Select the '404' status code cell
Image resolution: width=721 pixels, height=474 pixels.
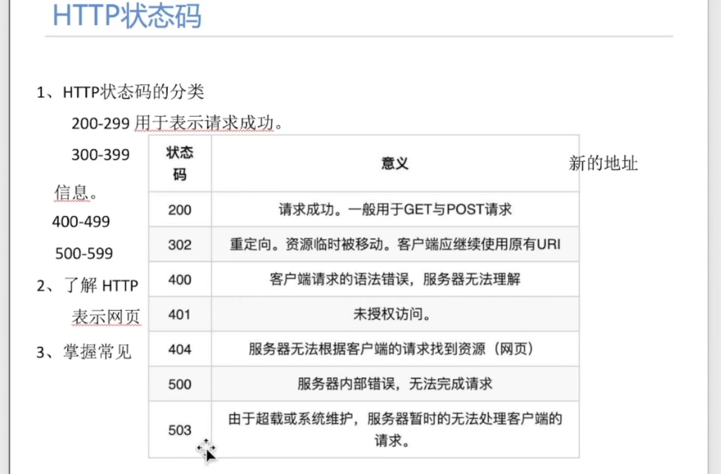180,349
